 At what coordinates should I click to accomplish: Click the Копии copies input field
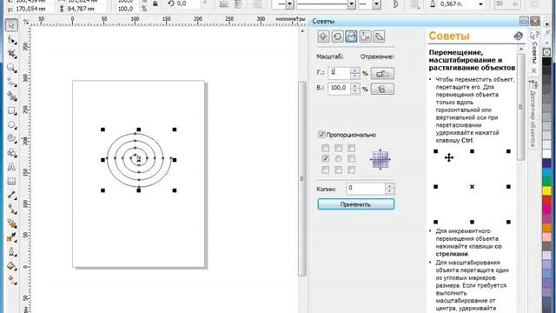366,189
